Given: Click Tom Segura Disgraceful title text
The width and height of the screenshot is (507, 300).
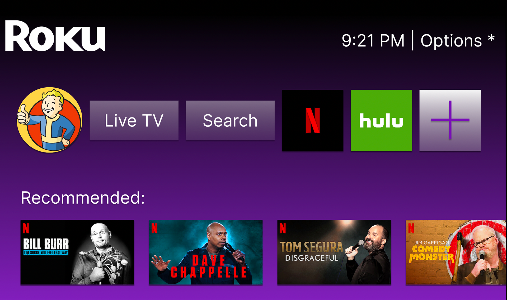Looking at the screenshot, I should coord(312,251).
